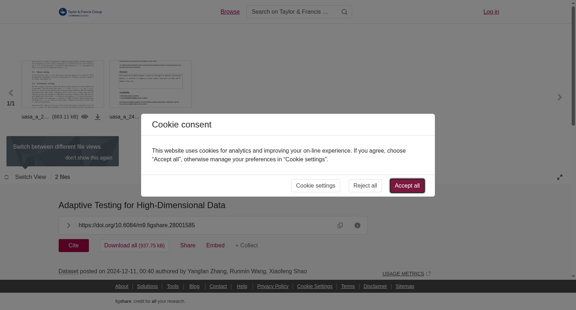Open the About footer link
The image size is (576, 310).
[x=122, y=286]
